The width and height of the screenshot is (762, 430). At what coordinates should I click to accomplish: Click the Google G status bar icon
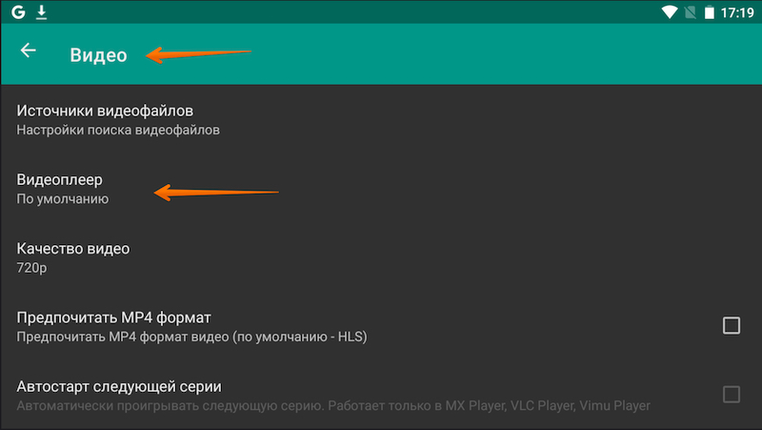pyautogui.click(x=19, y=13)
